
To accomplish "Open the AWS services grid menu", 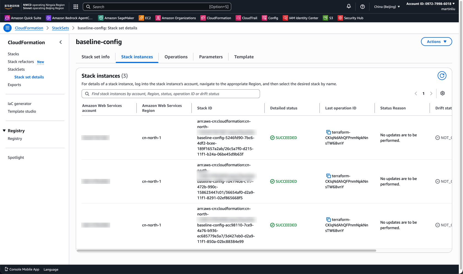I will [76, 7].
